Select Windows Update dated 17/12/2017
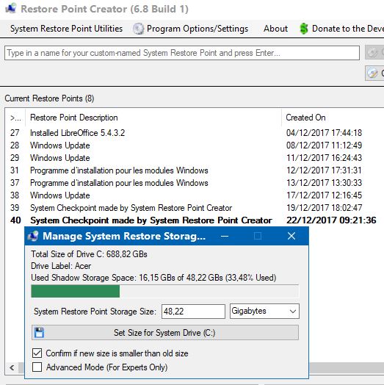 pyautogui.click(x=60, y=195)
